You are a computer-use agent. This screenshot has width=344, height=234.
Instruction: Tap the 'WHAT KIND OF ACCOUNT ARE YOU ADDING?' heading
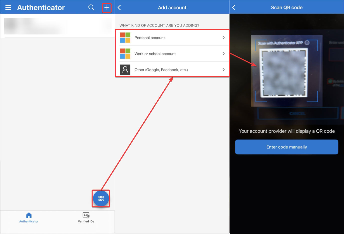tap(159, 25)
